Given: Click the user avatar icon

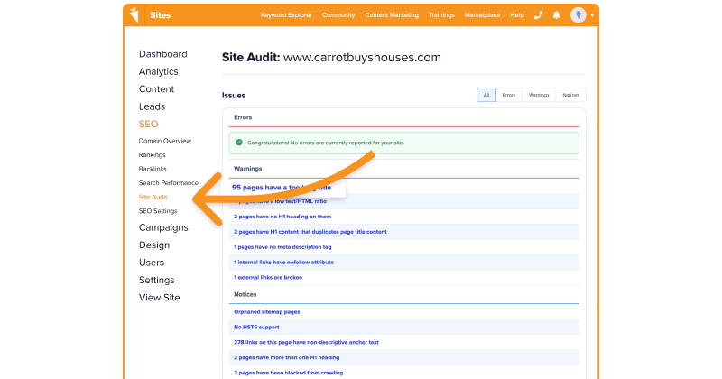Looking at the screenshot, I should tap(578, 15).
